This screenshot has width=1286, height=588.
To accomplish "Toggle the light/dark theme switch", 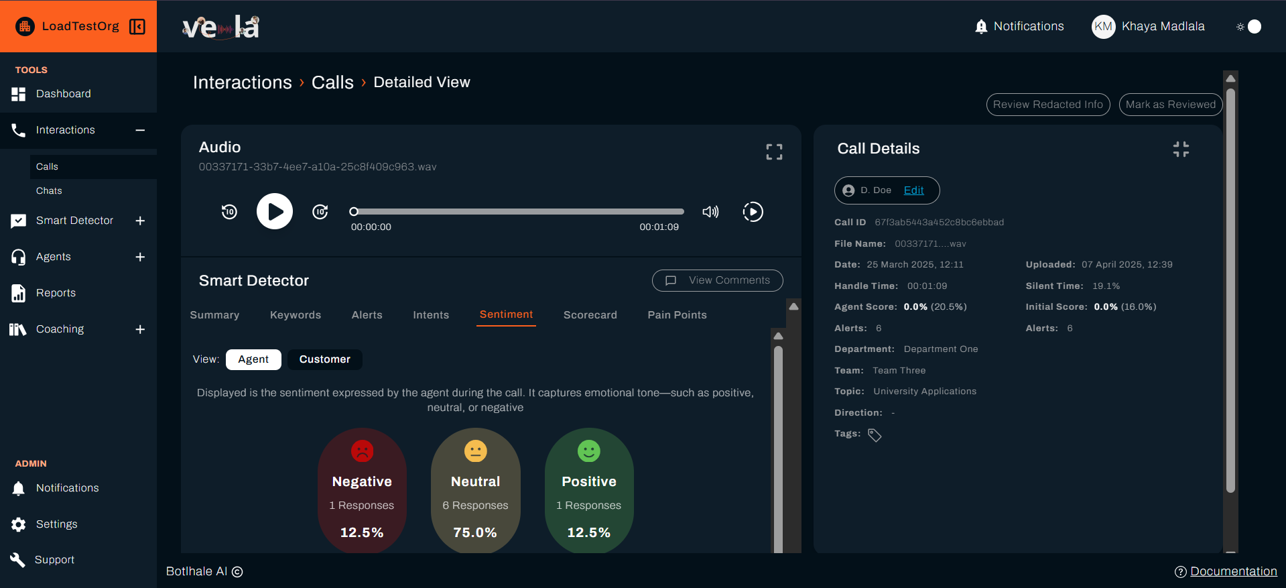I will 1249,26.
